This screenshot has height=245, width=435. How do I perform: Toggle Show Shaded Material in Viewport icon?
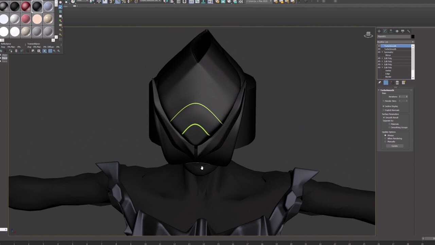pos(45,51)
